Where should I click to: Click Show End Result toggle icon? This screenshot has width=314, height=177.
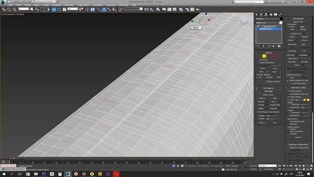click(x=263, y=46)
